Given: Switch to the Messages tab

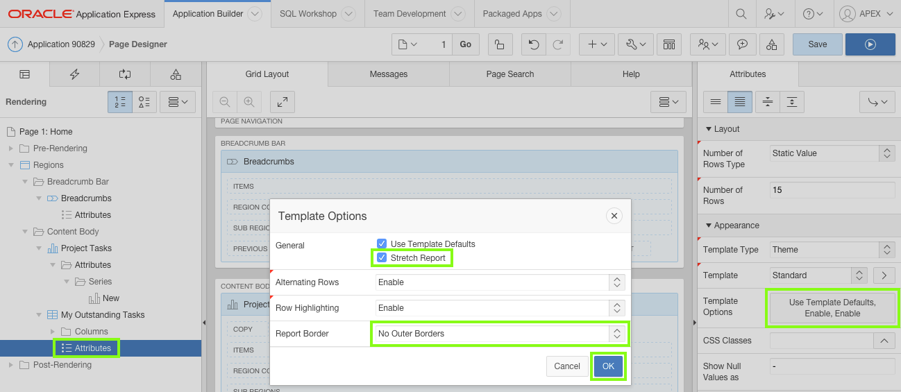Looking at the screenshot, I should (x=389, y=74).
